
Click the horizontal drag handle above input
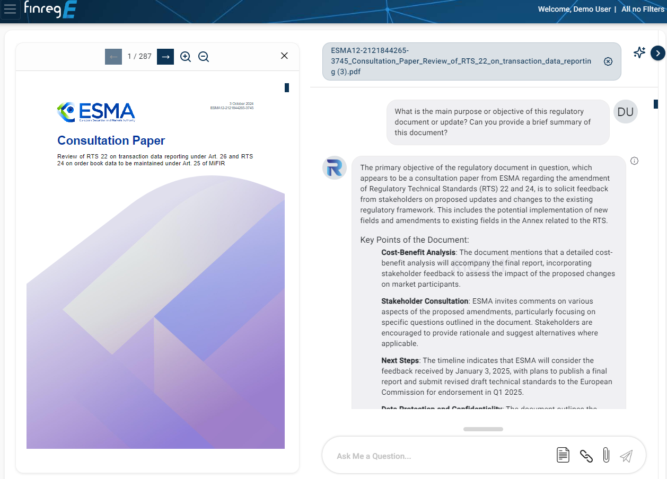(x=483, y=429)
